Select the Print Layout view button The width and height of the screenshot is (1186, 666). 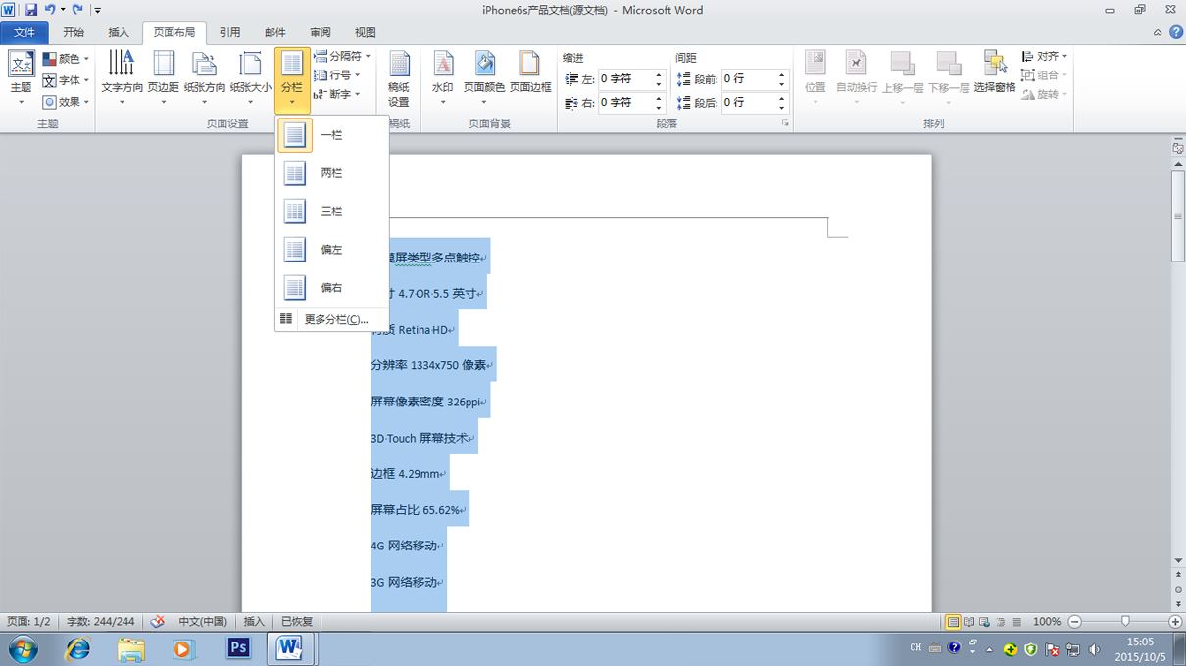[x=953, y=622]
